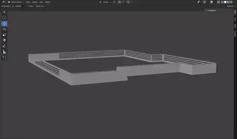237x139 pixels.
Task: Open the Global transform orientation dropdown
Action: pos(105,2)
